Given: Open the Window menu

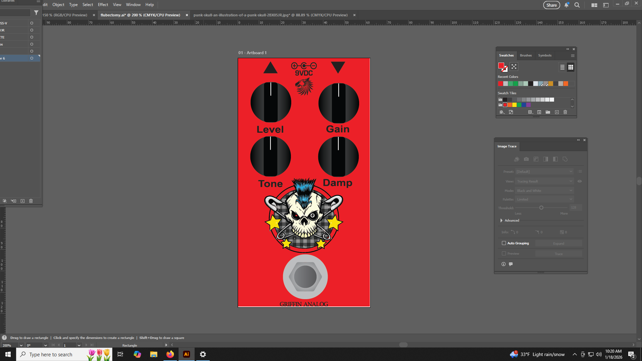Looking at the screenshot, I should click(133, 5).
